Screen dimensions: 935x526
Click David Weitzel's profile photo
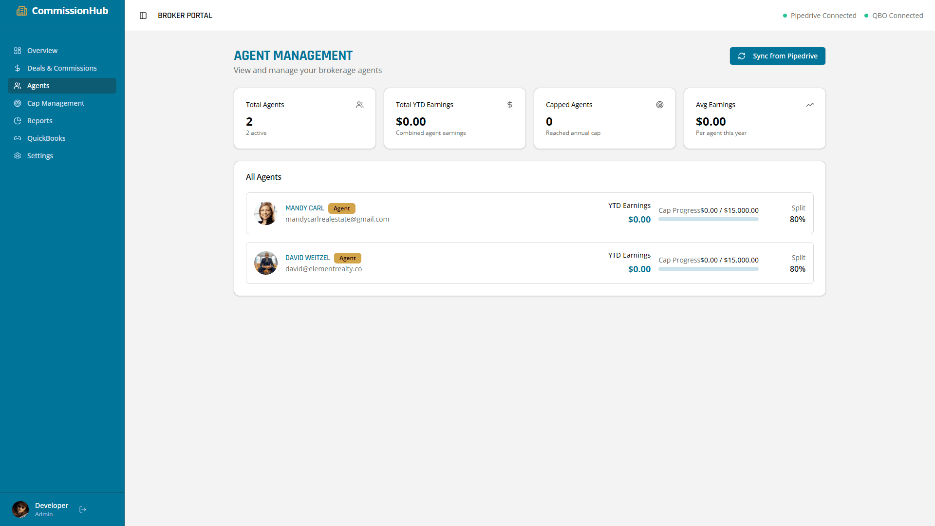[266, 263]
